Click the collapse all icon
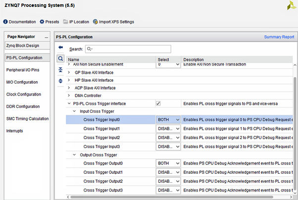Viewport: 298px width, 200px height. click(61, 69)
